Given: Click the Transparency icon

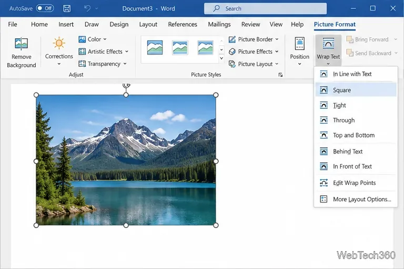Looking at the screenshot, I should pos(82,64).
